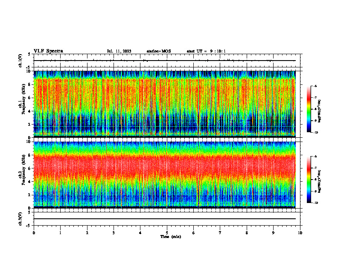Click the time axis tick label "1"
This screenshot has width=338, height=261.
pyautogui.click(x=60, y=233)
